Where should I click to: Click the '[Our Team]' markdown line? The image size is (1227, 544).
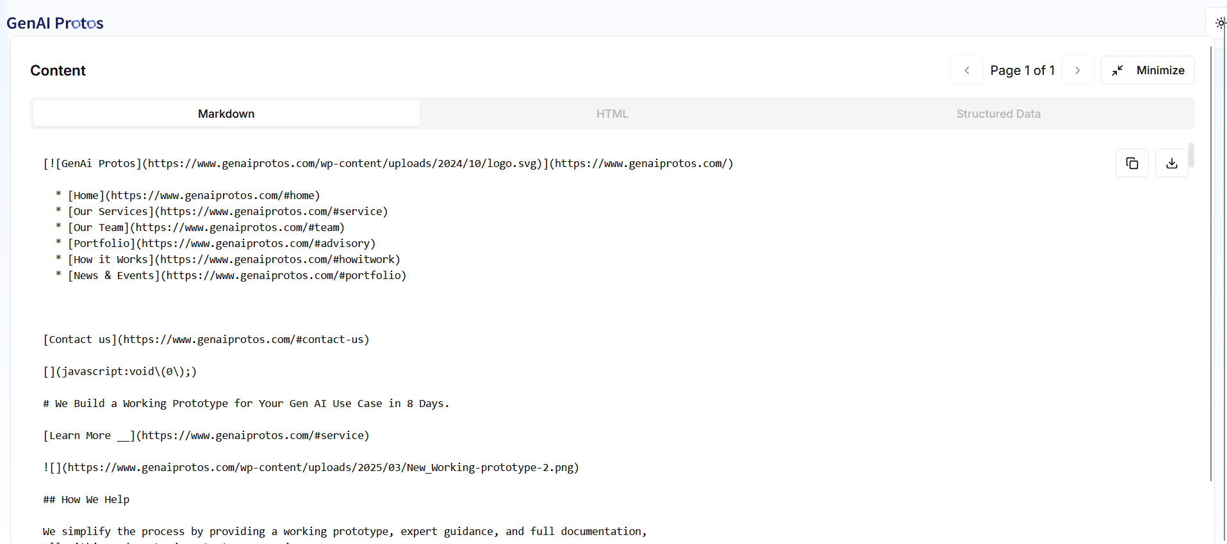point(206,227)
